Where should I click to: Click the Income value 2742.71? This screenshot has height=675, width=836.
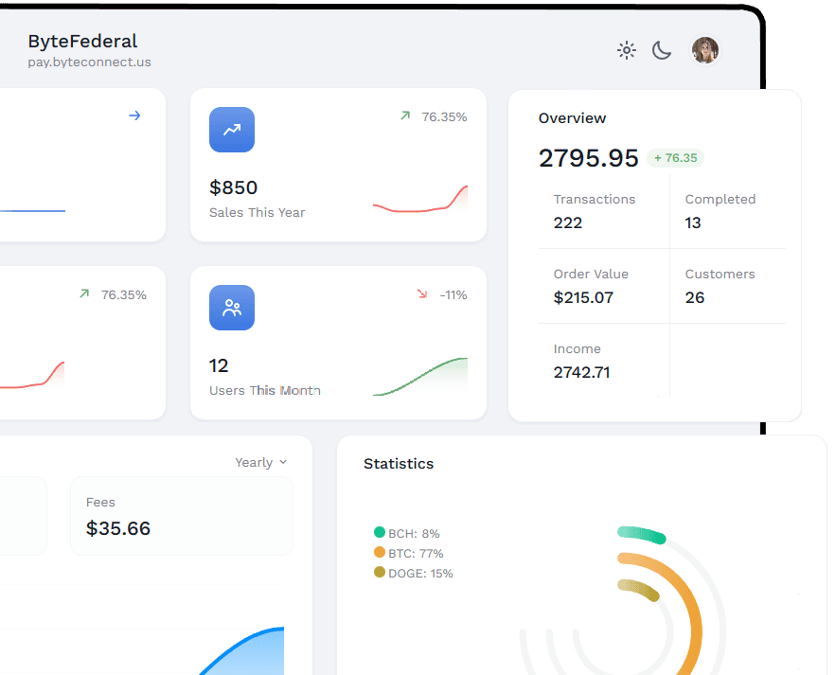[x=581, y=372]
